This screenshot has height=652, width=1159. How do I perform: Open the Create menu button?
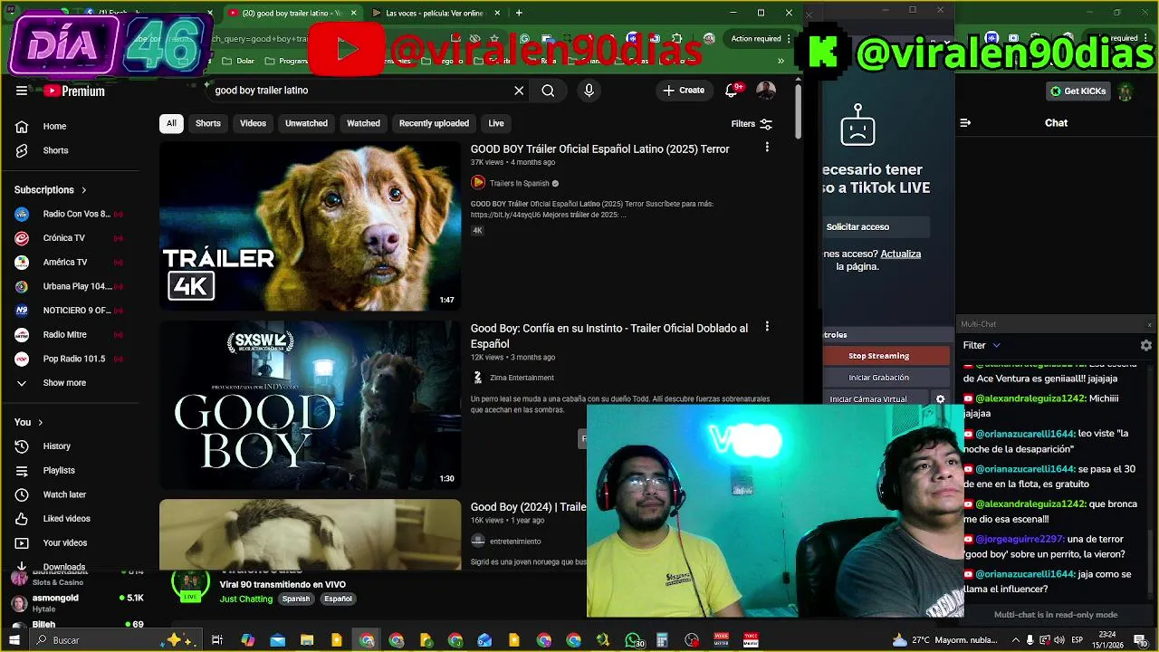coord(684,91)
